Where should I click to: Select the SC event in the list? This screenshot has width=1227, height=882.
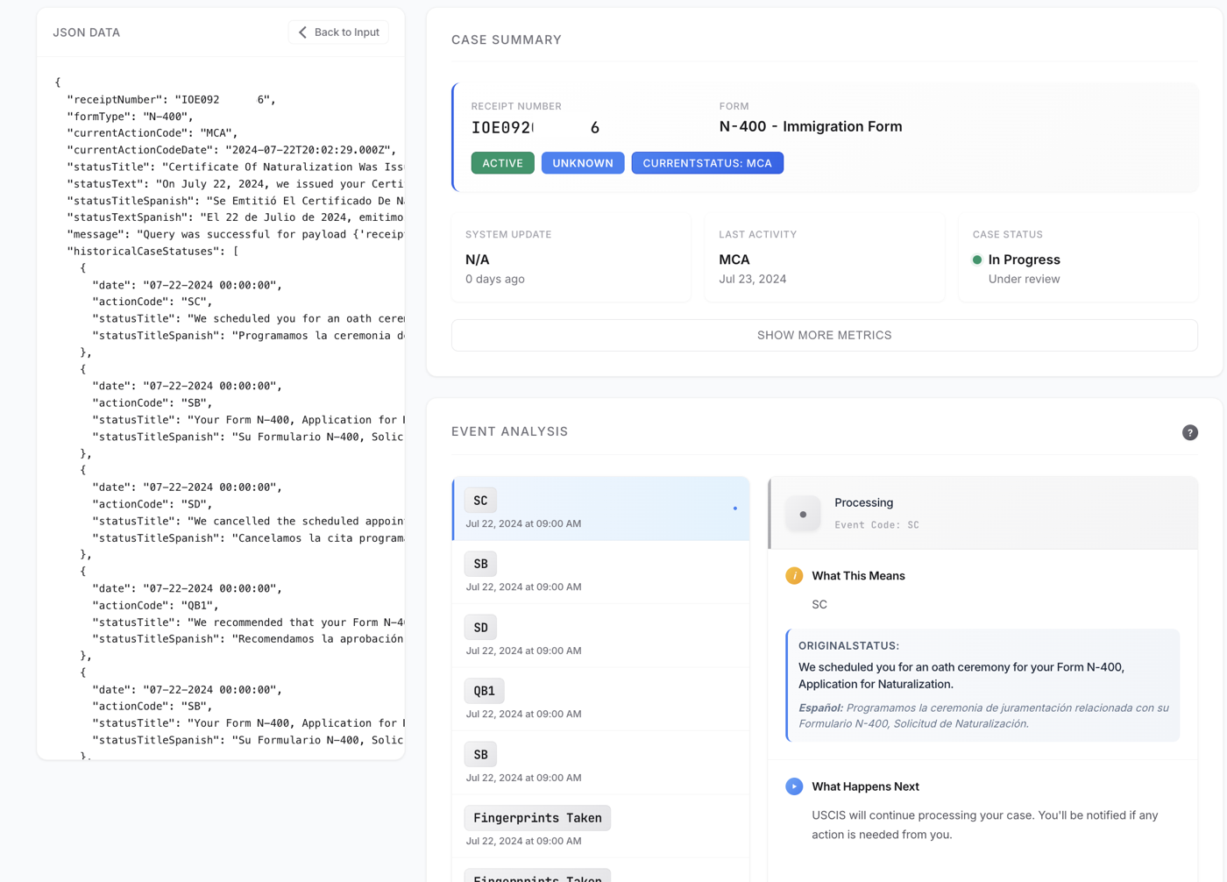coord(601,509)
